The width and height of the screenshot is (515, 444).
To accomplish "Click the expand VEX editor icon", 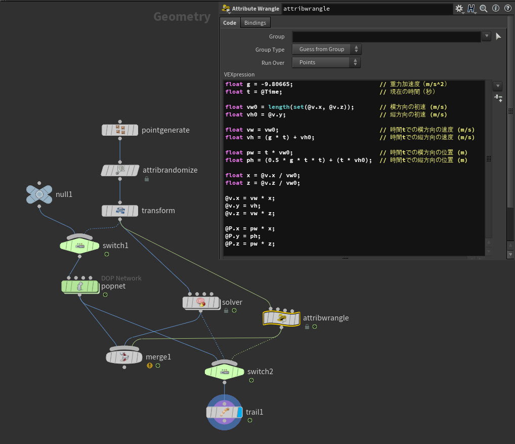I will click(498, 98).
